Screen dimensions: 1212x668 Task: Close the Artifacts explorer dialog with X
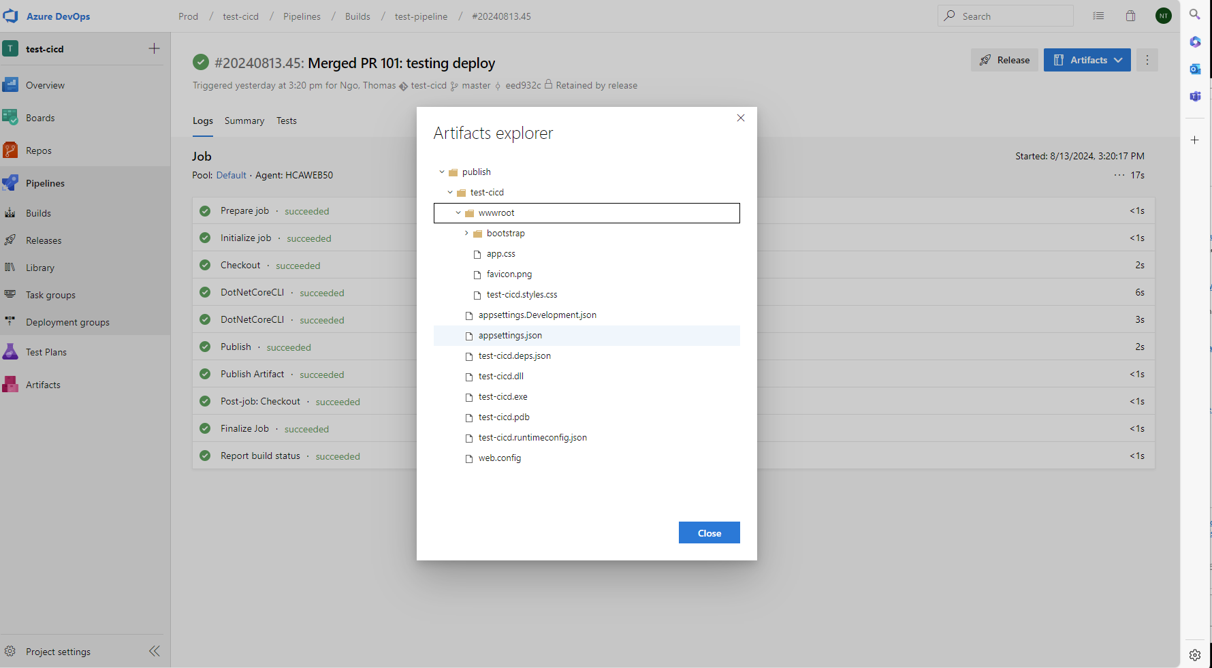741,118
